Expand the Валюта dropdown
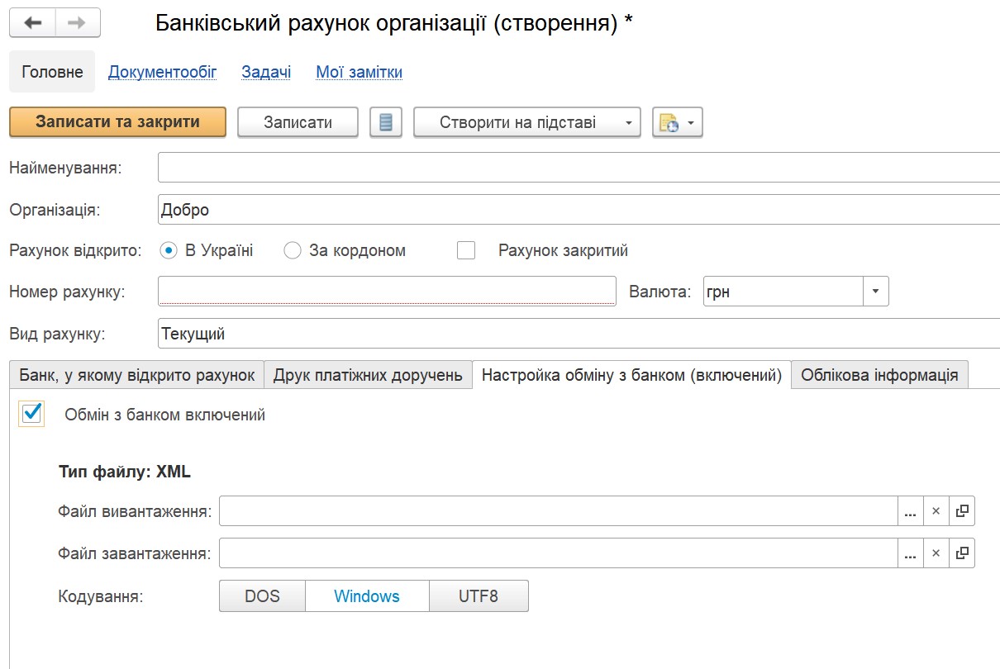Viewport: 1000px width, 669px height. 876,292
